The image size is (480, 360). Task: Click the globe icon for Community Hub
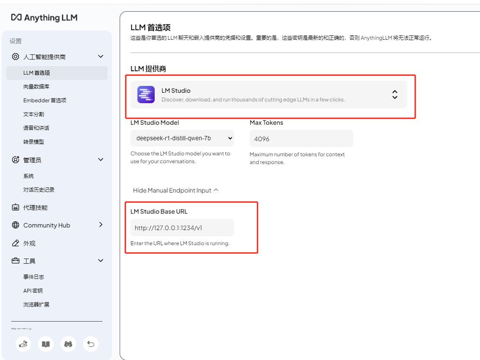(x=16, y=225)
